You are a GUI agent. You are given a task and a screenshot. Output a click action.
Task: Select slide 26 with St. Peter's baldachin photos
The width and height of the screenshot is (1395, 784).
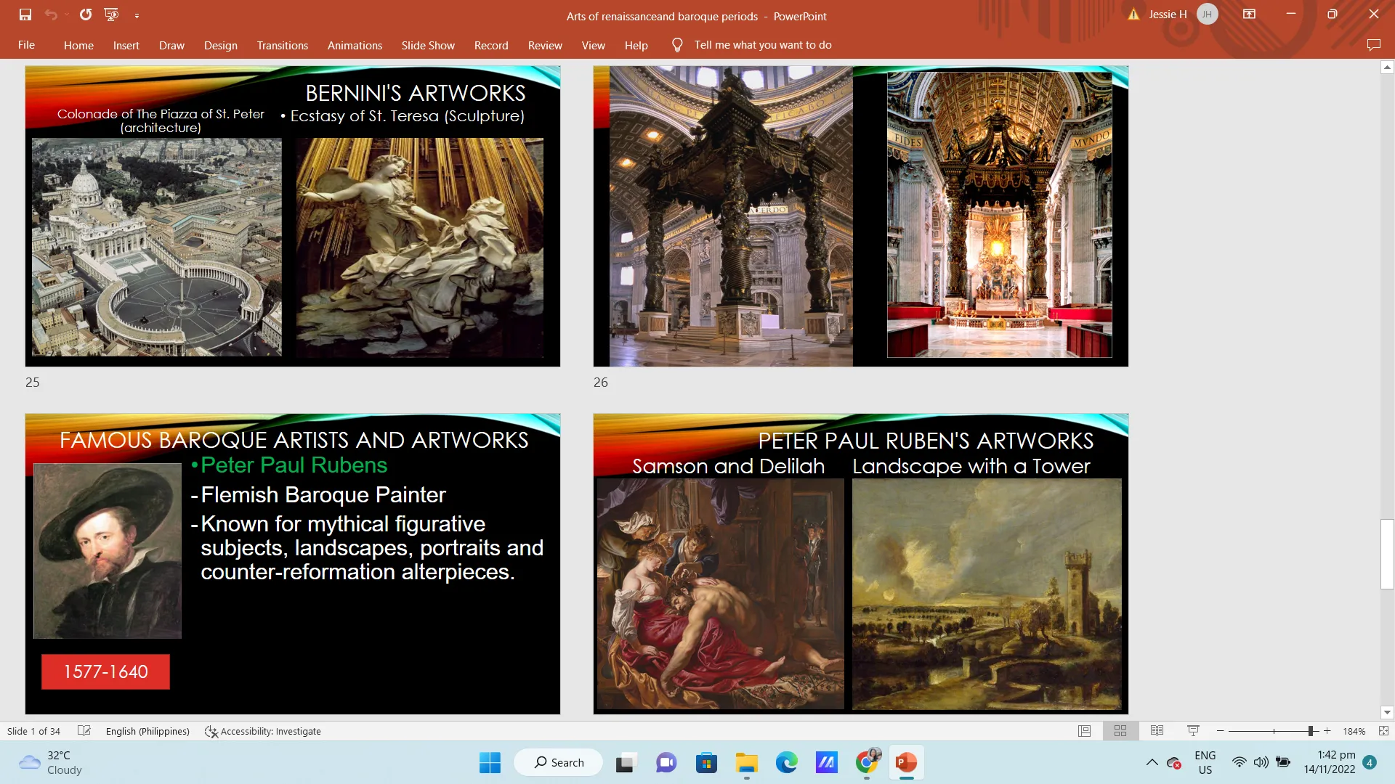[x=861, y=216]
